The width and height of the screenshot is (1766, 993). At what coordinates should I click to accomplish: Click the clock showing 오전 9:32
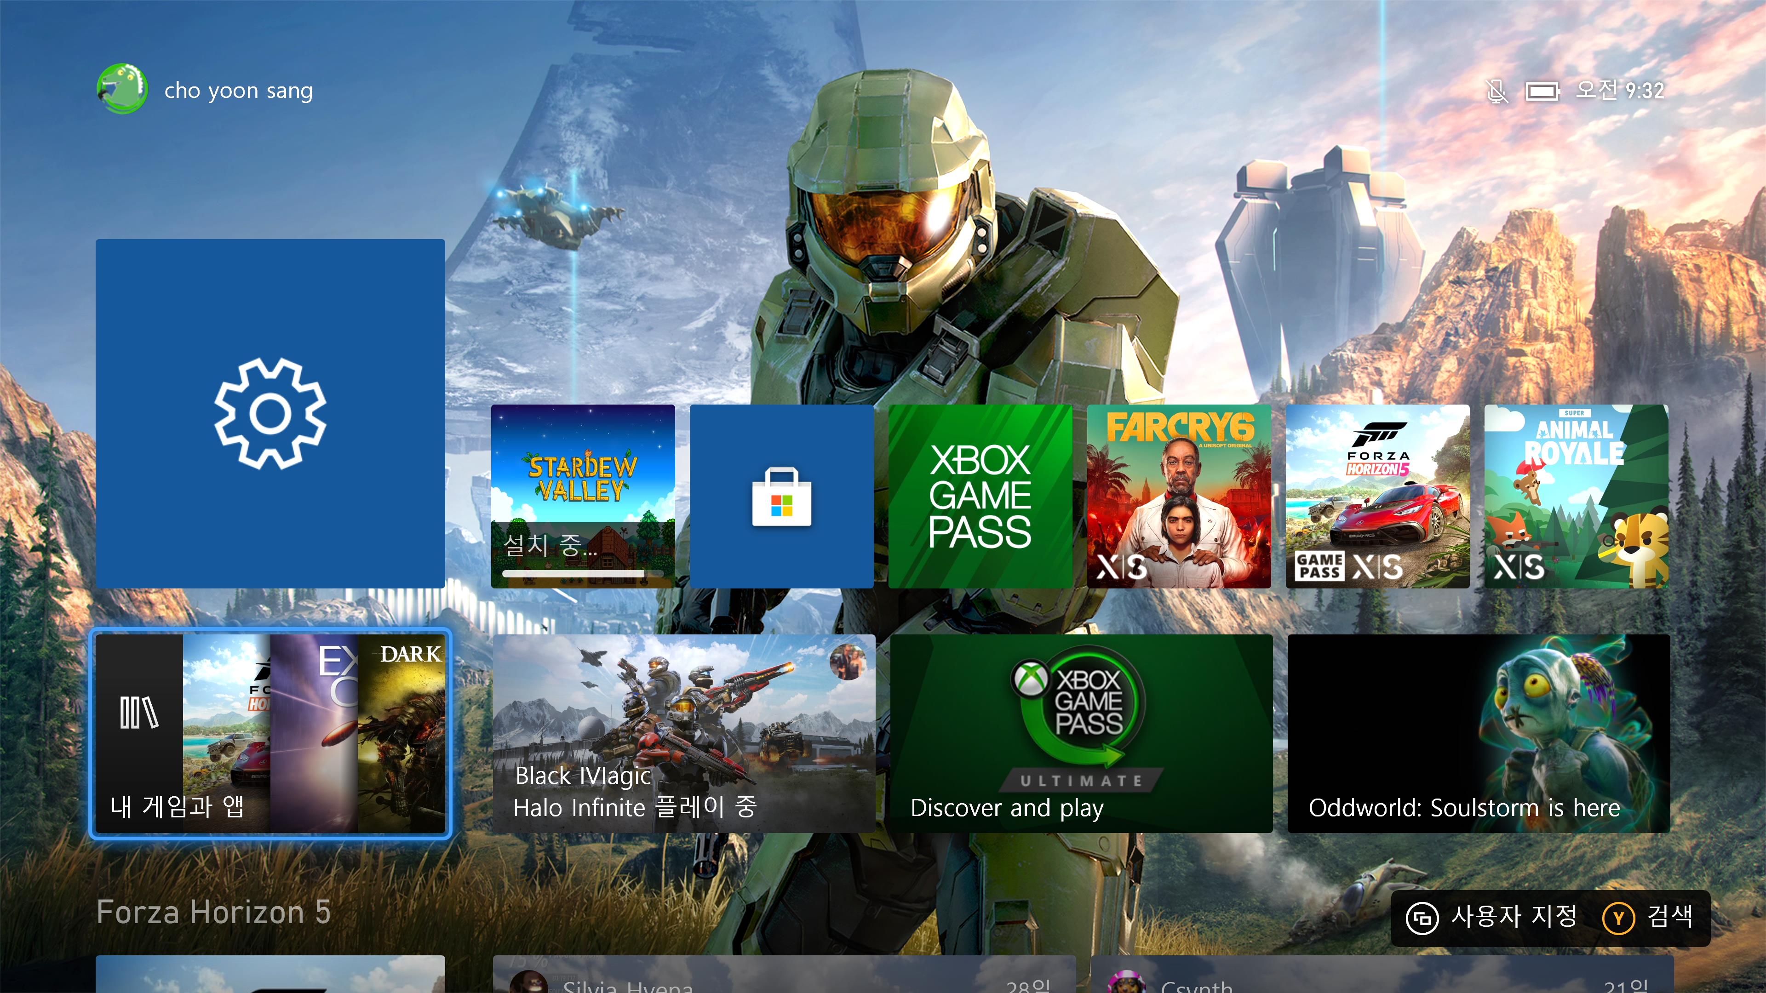tap(1621, 90)
